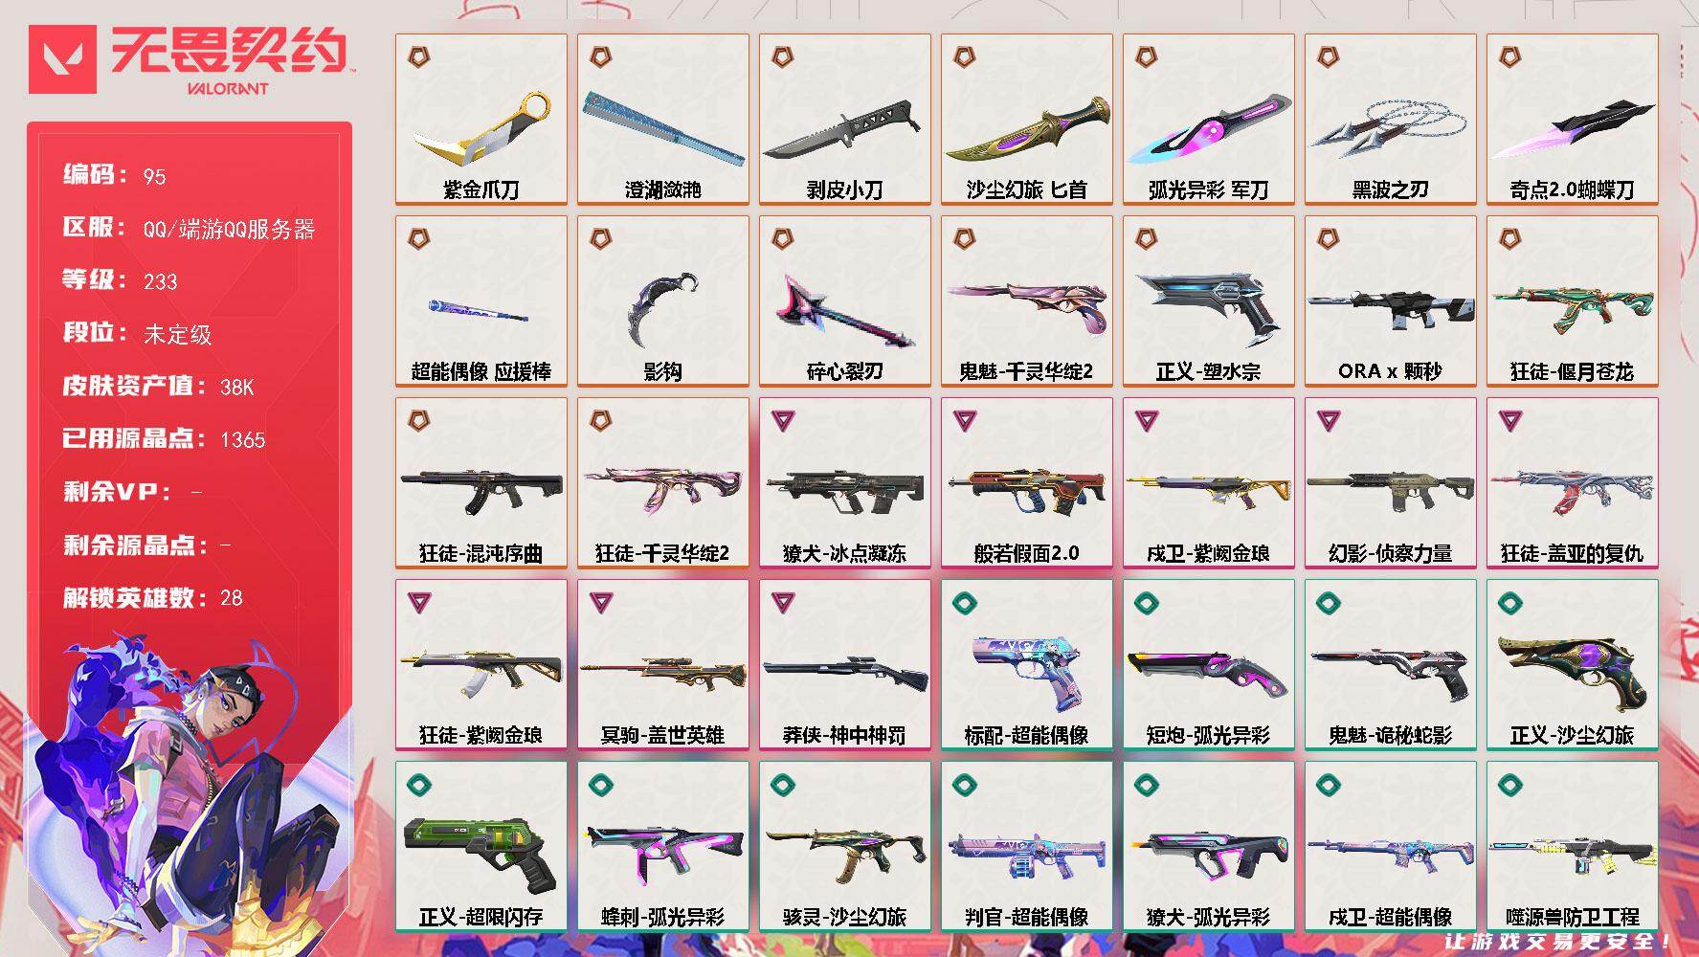Viewport: 1699px width, 957px height.
Task: Click the 判官-超能偶像 judge shotgun image
Action: click(x=1026, y=851)
